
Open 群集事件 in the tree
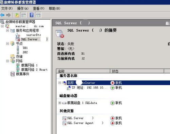pos(22,74)
